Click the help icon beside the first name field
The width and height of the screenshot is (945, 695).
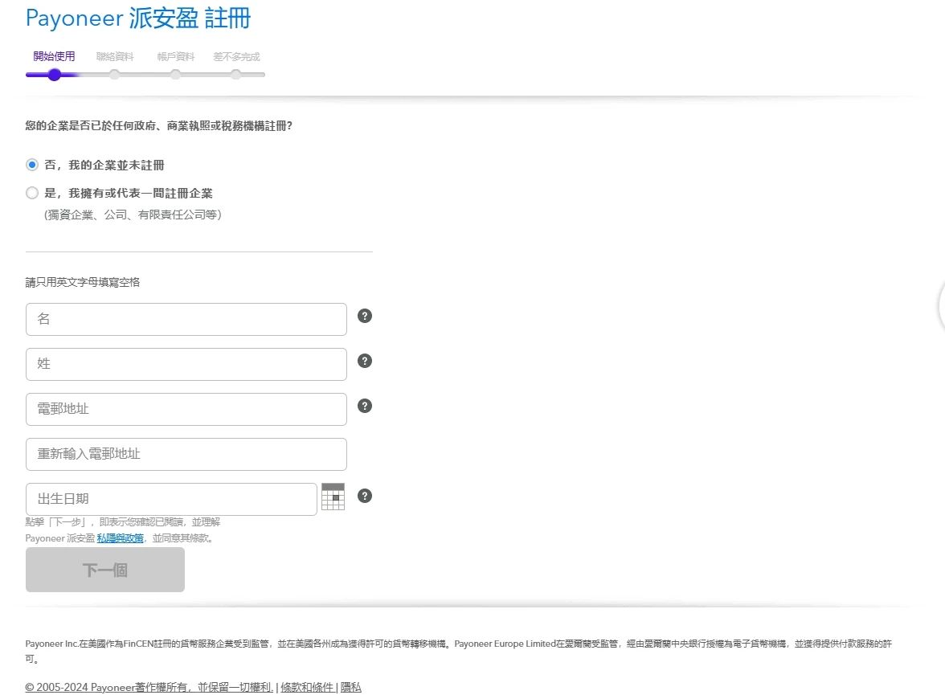coord(364,316)
